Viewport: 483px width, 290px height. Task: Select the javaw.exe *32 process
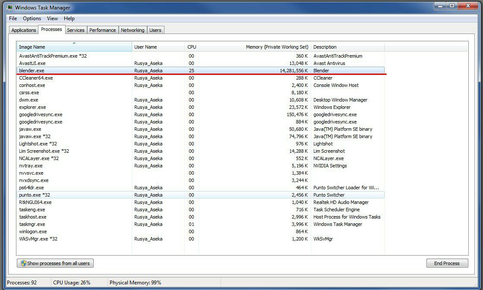click(201, 136)
